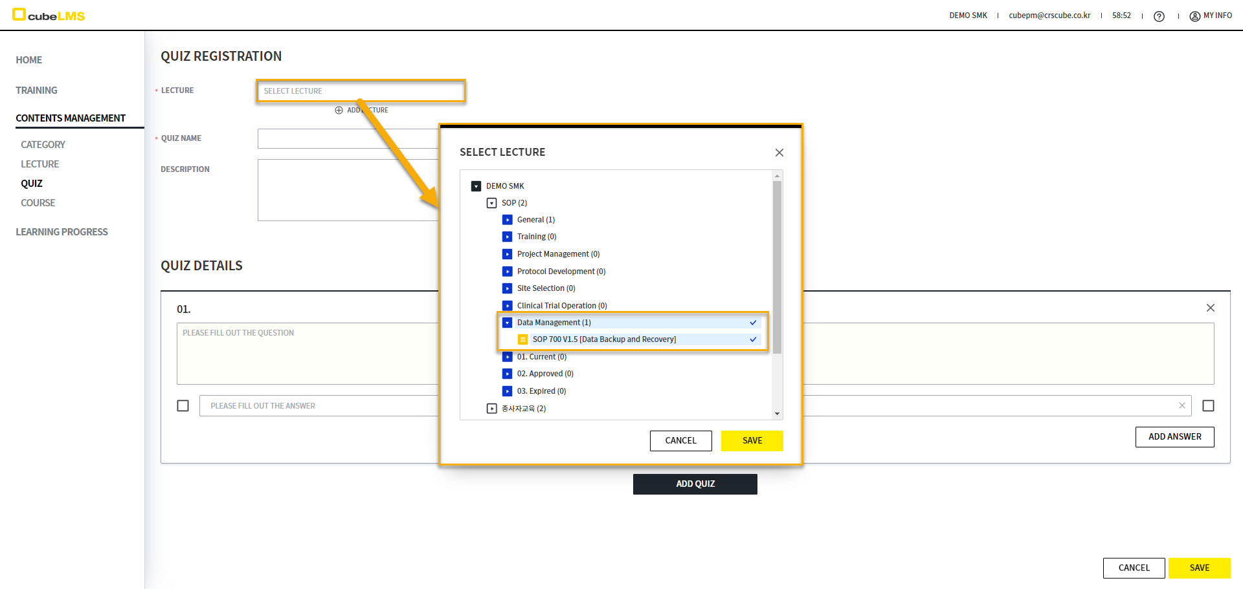Close the Select Lecture dialog with X
Image resolution: width=1243 pixels, height=589 pixels.
pos(779,153)
